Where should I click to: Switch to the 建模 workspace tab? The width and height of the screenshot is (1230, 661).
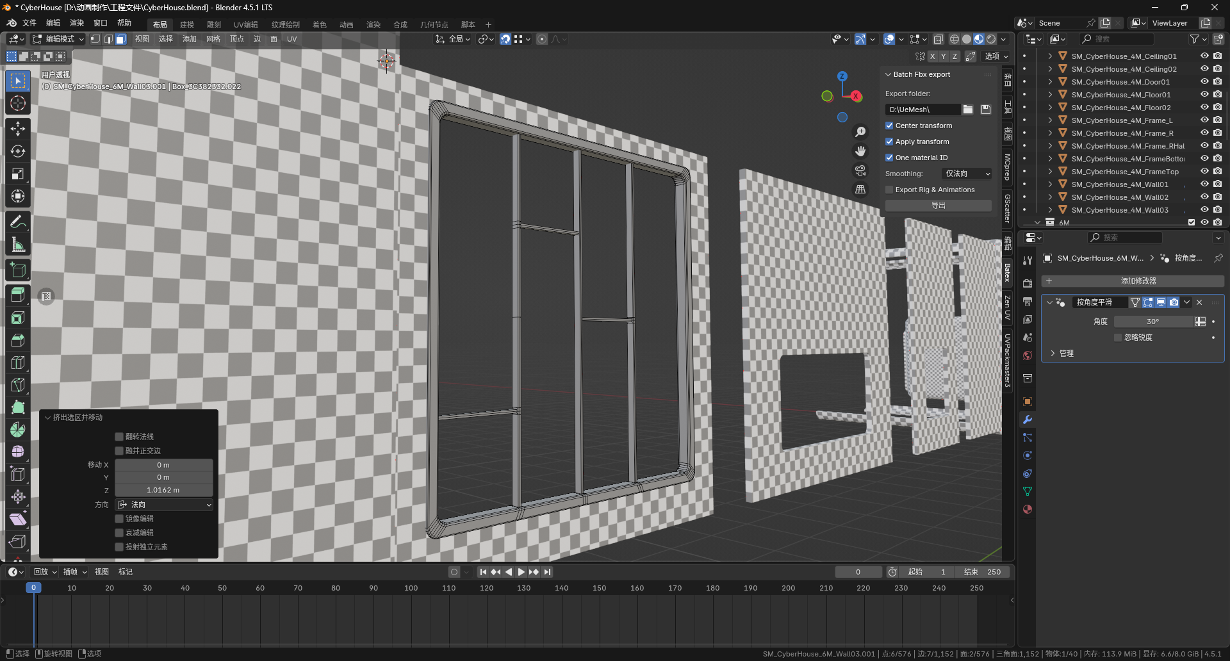pos(187,25)
